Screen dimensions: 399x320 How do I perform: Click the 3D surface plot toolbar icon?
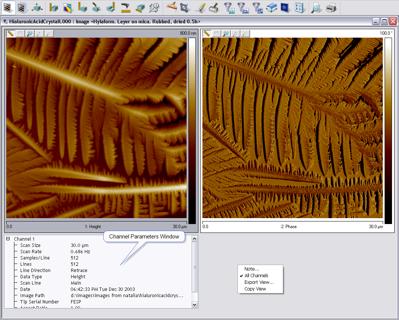(x=37, y=7)
